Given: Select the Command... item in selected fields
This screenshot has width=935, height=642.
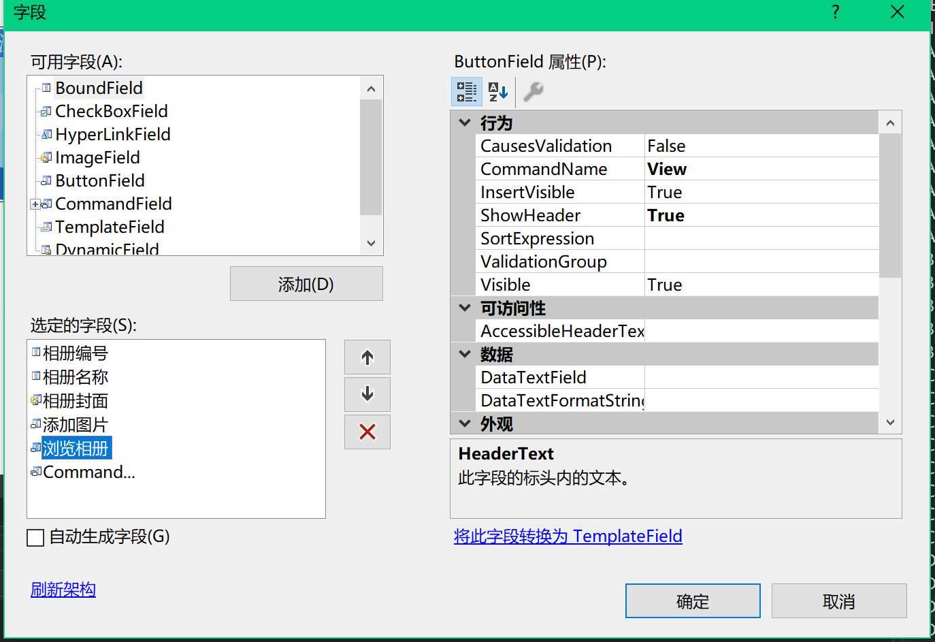Looking at the screenshot, I should 89,472.
